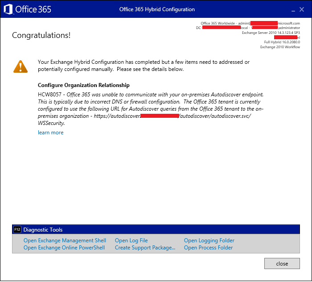Open the learn more link
The height and width of the screenshot is (282, 312).
[50, 133]
